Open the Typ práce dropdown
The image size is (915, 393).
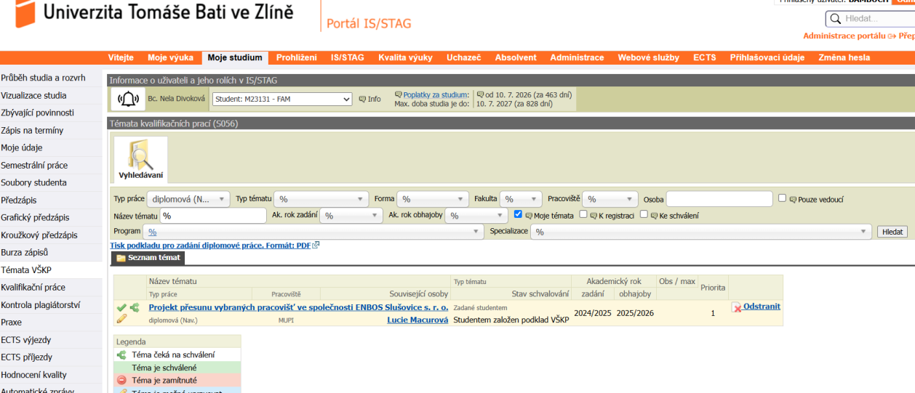coord(188,199)
